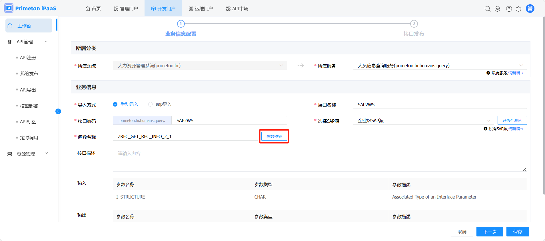Select sap导入 radio button
545x241 pixels.
pos(150,104)
